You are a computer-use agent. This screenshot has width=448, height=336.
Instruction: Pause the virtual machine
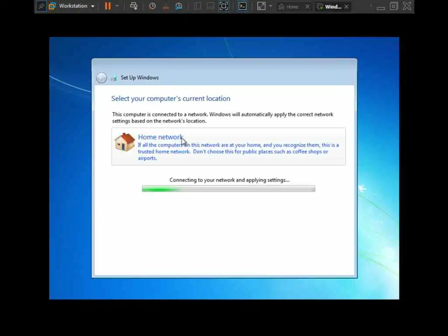108,6
